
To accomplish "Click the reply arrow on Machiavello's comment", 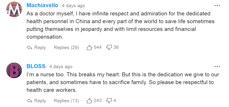I will coord(29,48).
